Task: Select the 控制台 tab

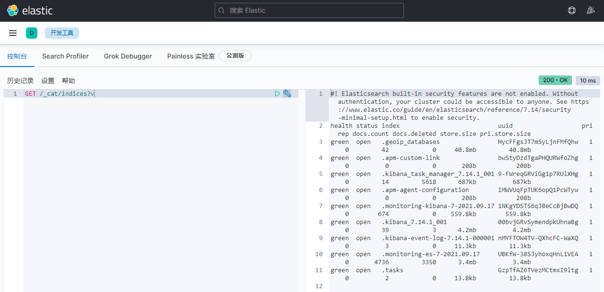Action: [x=17, y=56]
